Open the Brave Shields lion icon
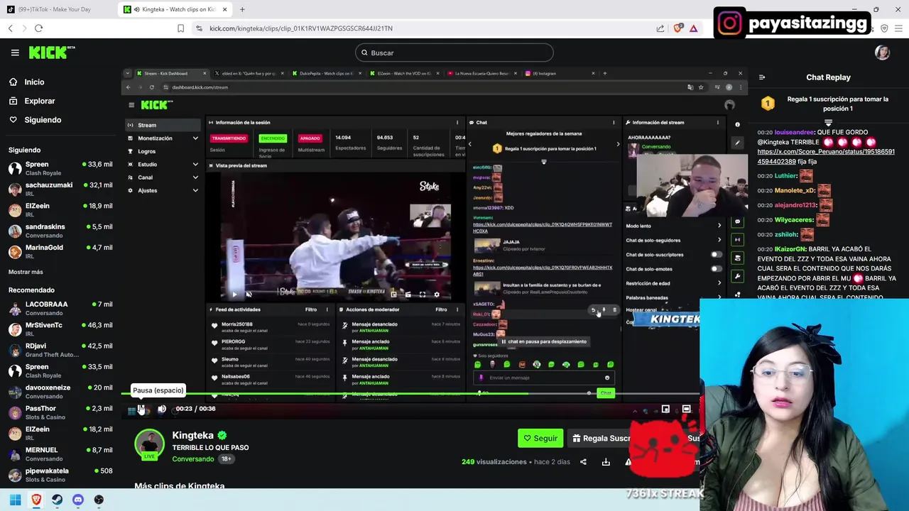Image resolution: width=909 pixels, height=511 pixels. (678, 28)
